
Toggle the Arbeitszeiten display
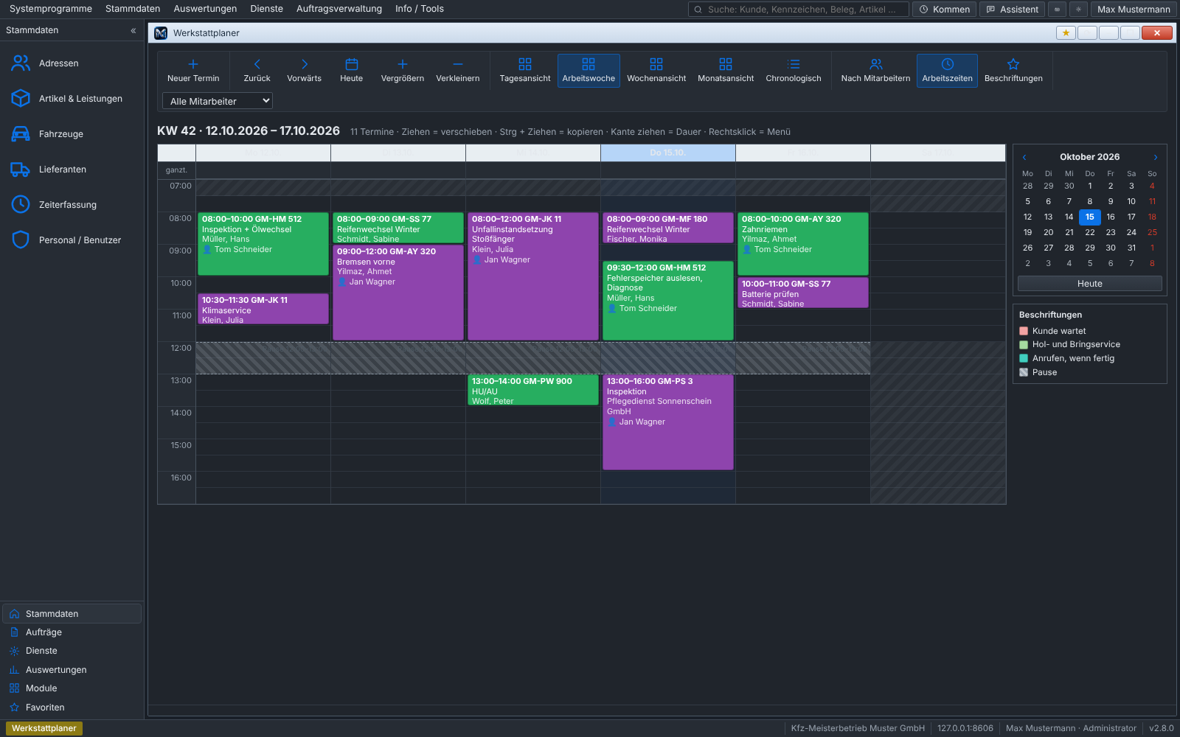coord(947,71)
